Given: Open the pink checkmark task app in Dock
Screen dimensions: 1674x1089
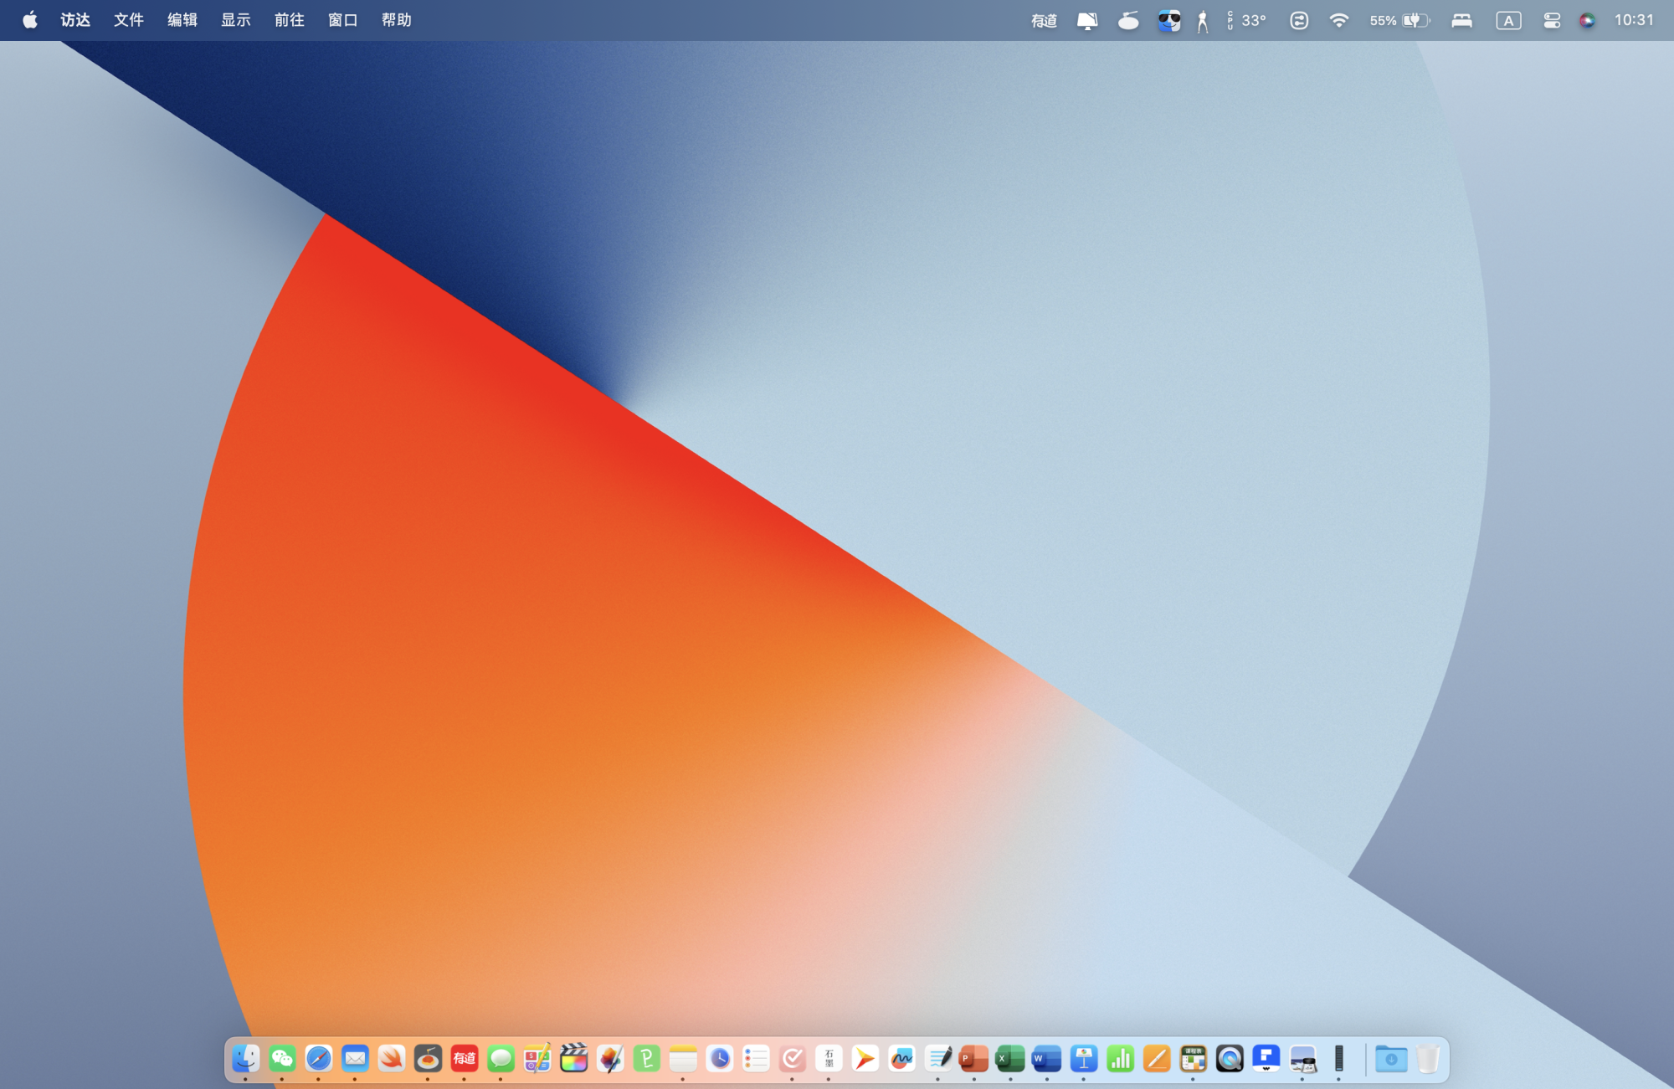Looking at the screenshot, I should pyautogui.click(x=793, y=1059).
